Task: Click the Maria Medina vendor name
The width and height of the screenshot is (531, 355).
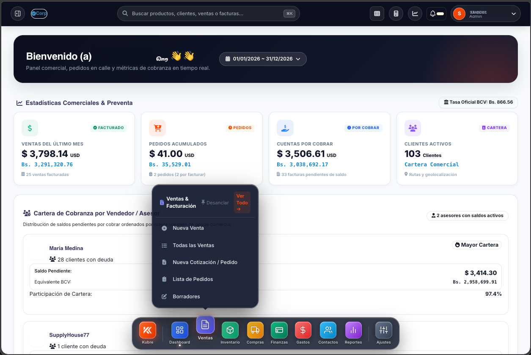Action: [66, 248]
